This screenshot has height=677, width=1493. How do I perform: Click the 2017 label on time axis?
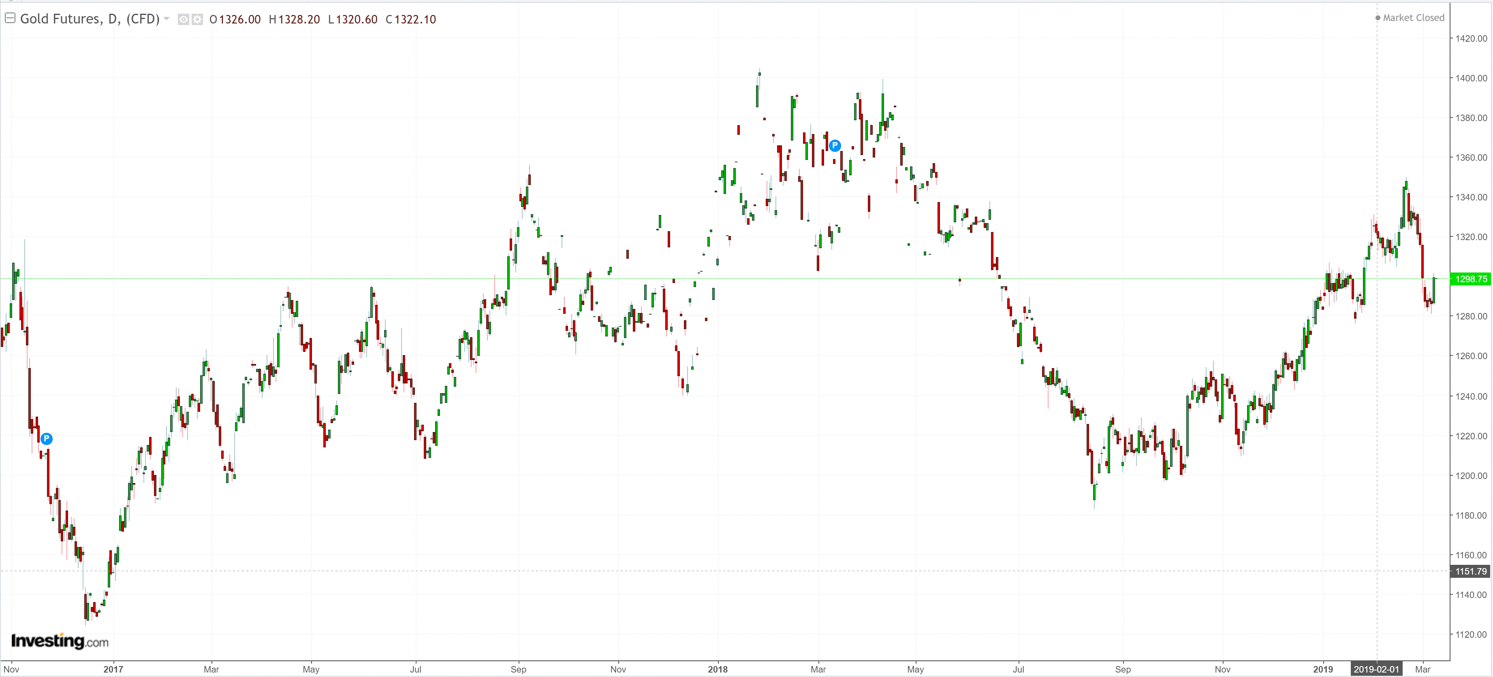click(x=113, y=669)
